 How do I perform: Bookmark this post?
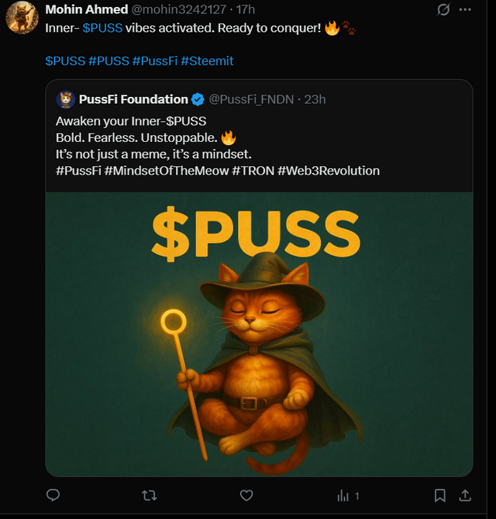point(440,495)
